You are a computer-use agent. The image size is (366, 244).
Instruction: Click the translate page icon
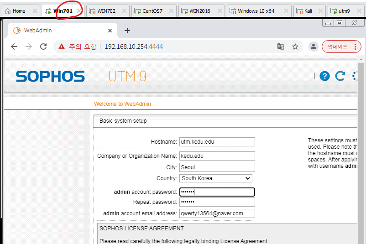[x=281, y=47]
